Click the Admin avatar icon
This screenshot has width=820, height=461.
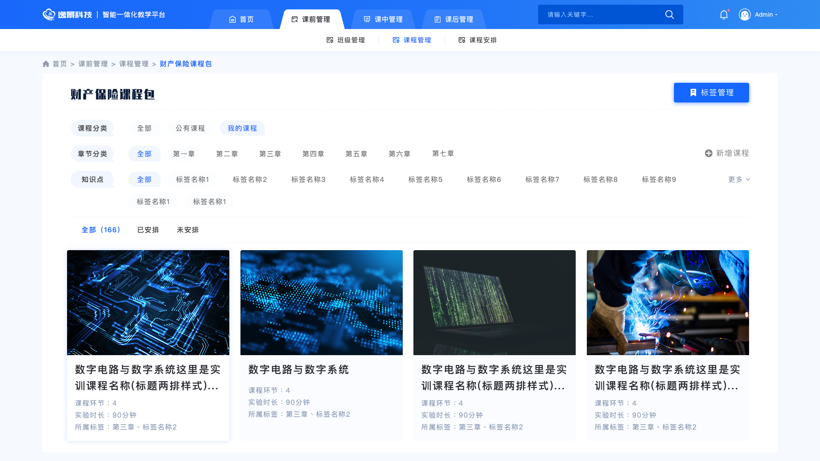745,14
